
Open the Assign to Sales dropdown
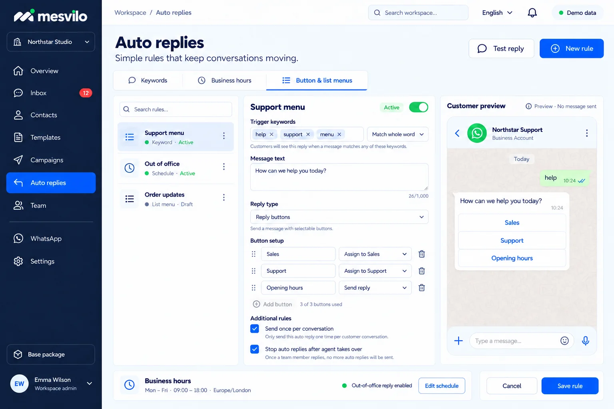[x=375, y=254]
